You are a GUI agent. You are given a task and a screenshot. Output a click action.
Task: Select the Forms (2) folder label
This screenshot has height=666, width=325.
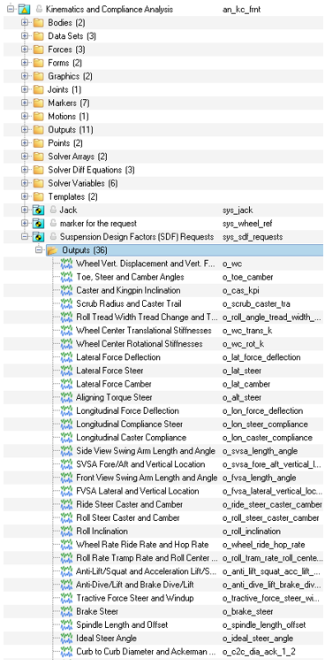pyautogui.click(x=65, y=63)
